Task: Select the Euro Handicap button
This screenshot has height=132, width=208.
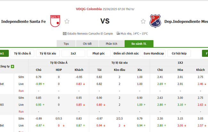Action: [154, 53]
